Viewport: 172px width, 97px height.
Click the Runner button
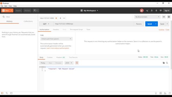[x=27, y=11]
